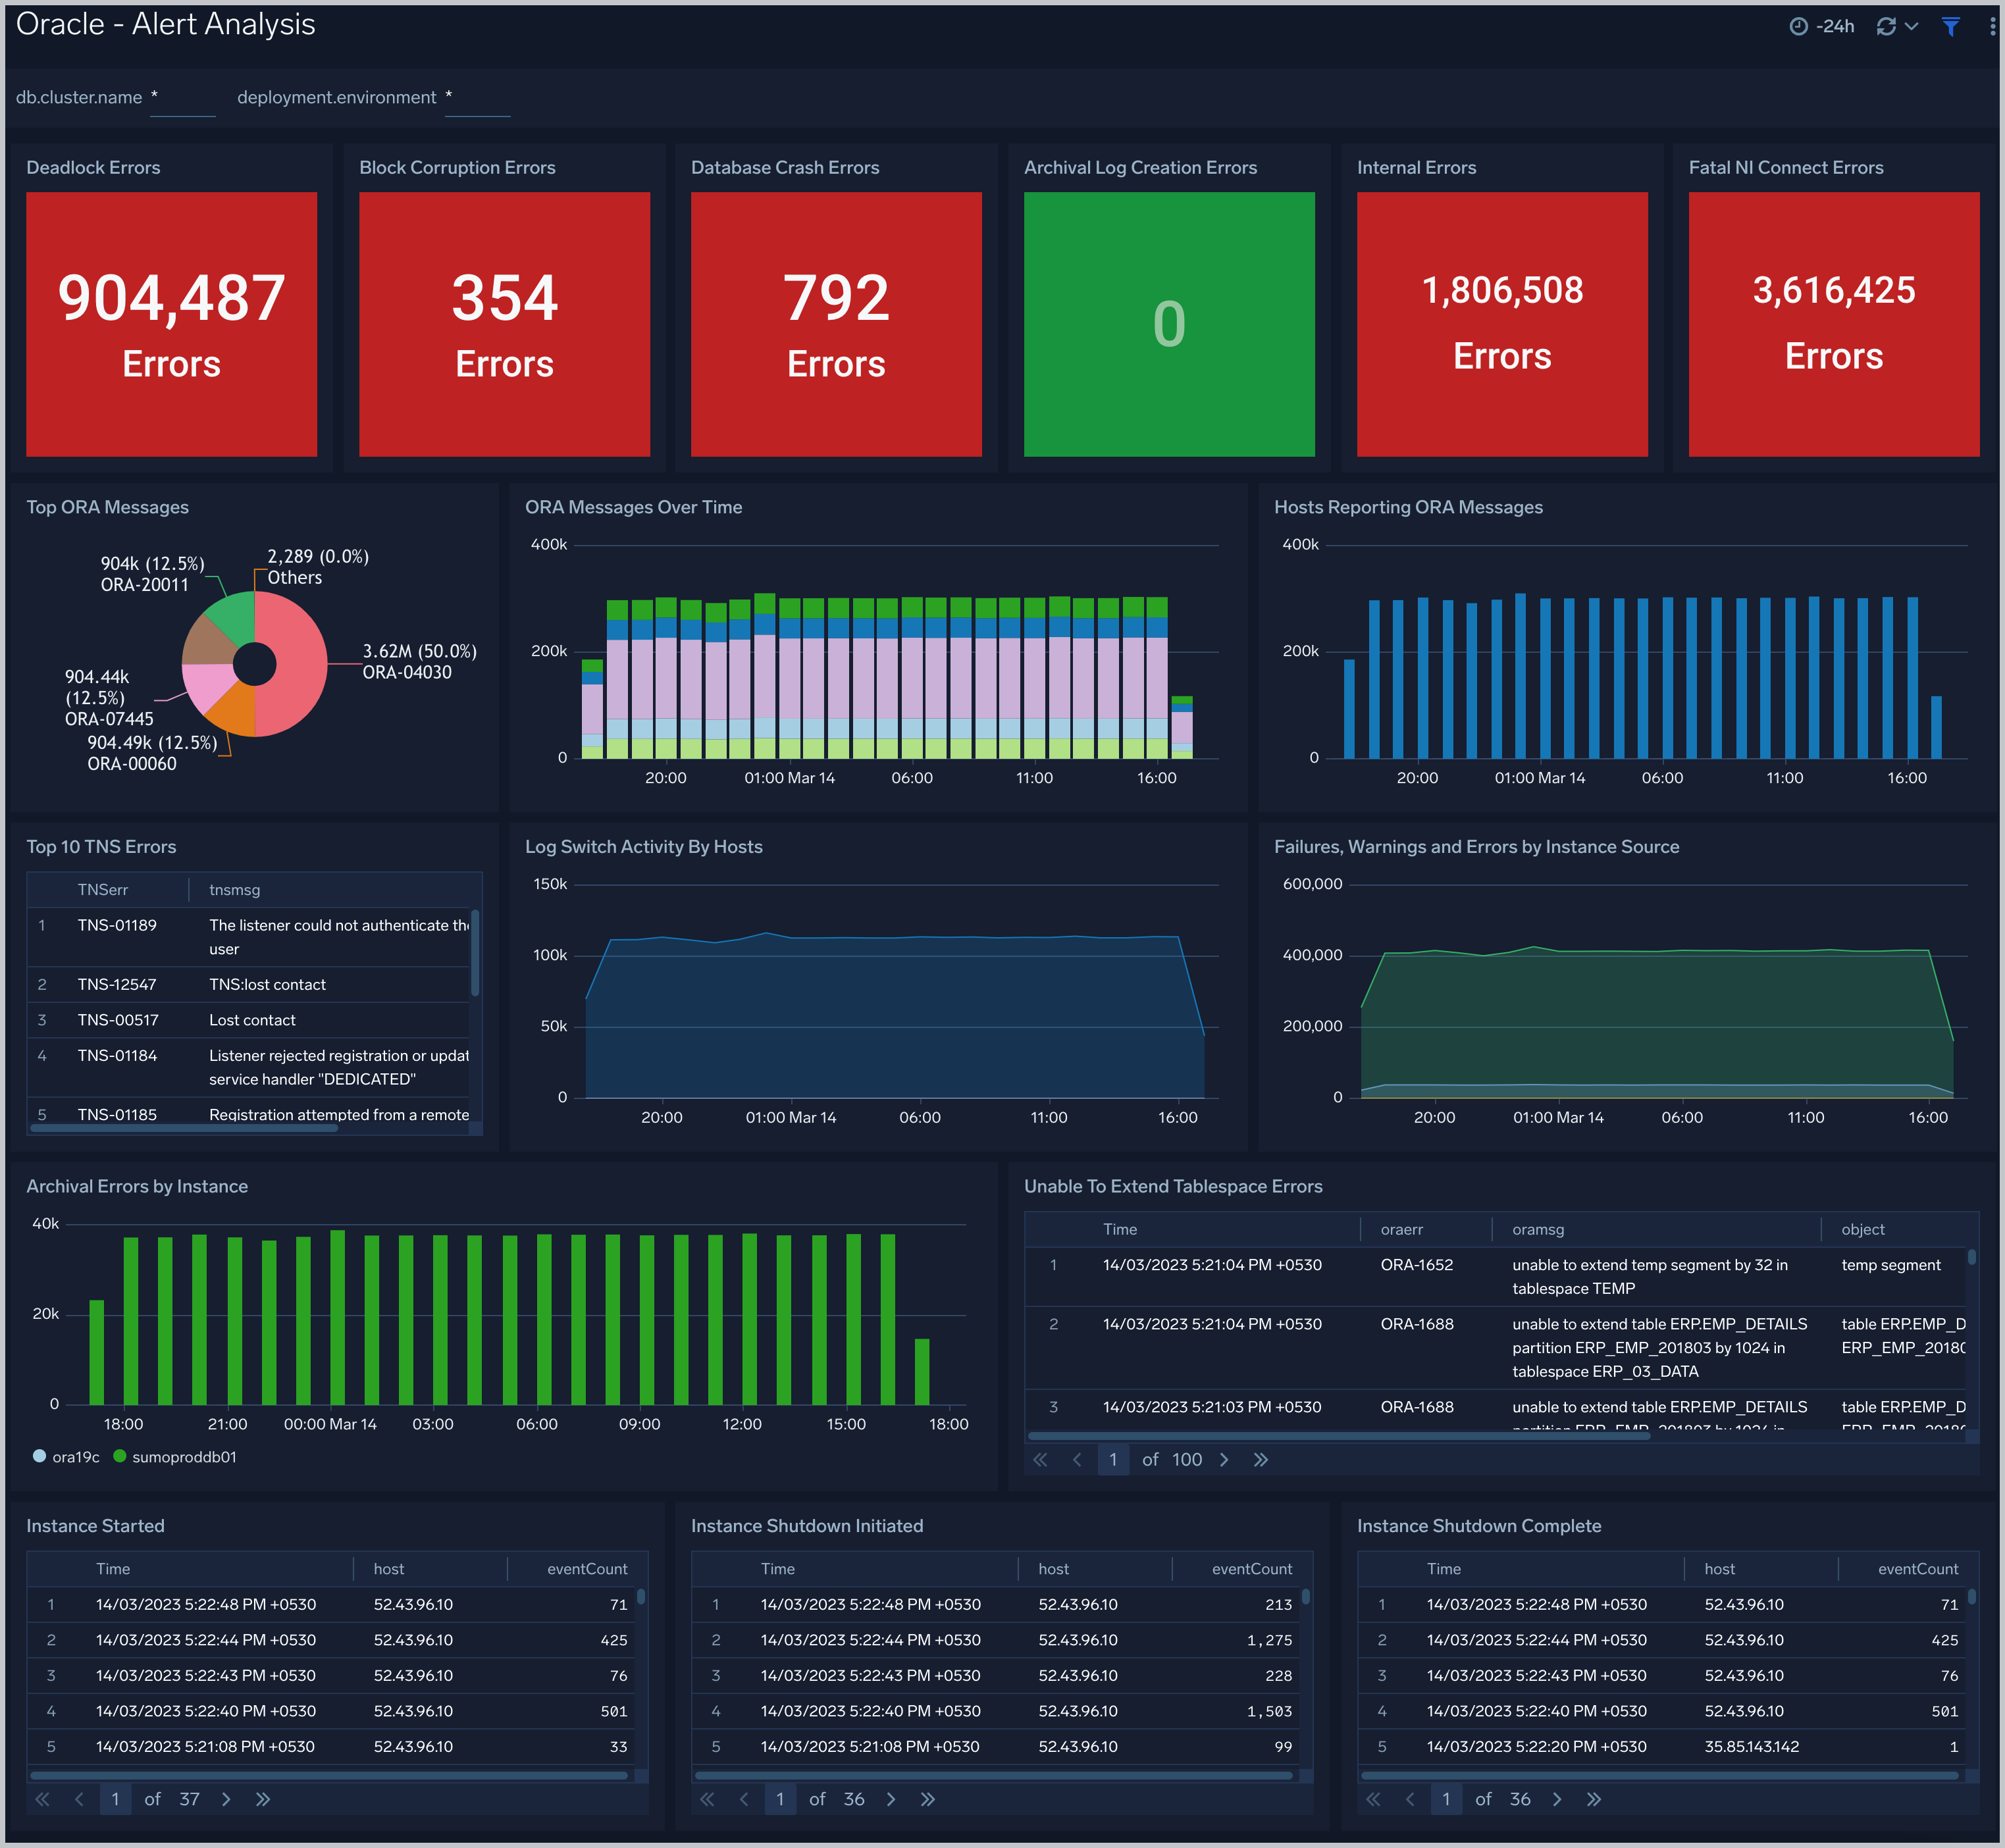Click the deployment.environment filter input
The image size is (2005, 1848).
pos(477,98)
